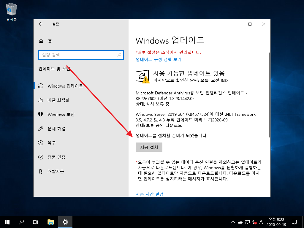Viewport: 304px width, 228px height.
Task: Click the safely remove hardware tray icon
Action: [240, 222]
